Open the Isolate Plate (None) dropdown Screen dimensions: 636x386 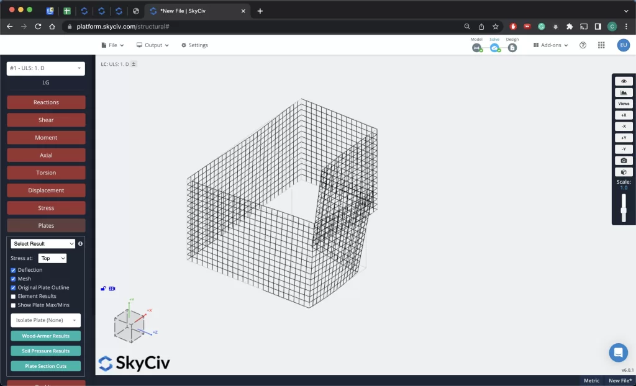pyautogui.click(x=46, y=320)
